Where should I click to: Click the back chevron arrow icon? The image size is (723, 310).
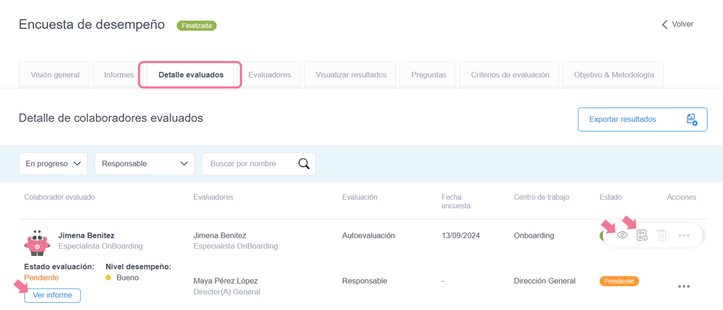(x=665, y=25)
